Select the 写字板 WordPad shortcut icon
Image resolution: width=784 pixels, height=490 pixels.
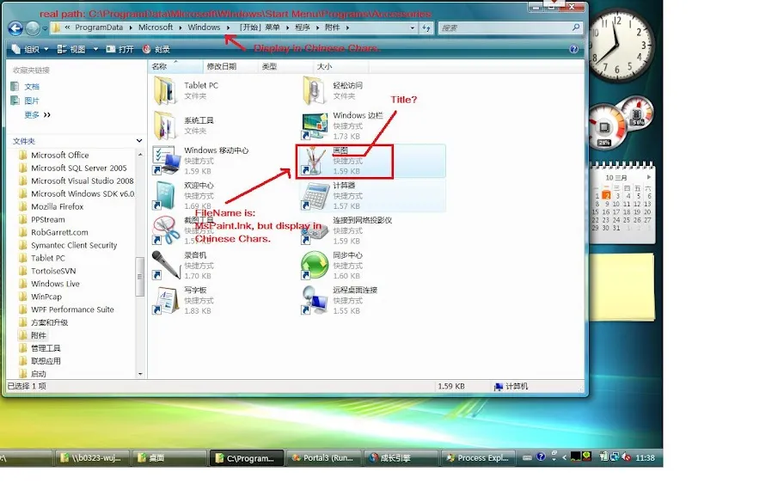pos(166,300)
